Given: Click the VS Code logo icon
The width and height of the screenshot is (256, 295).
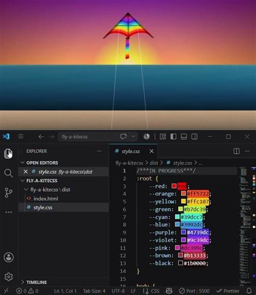Looking at the screenshot, I should [x=6, y=136].
